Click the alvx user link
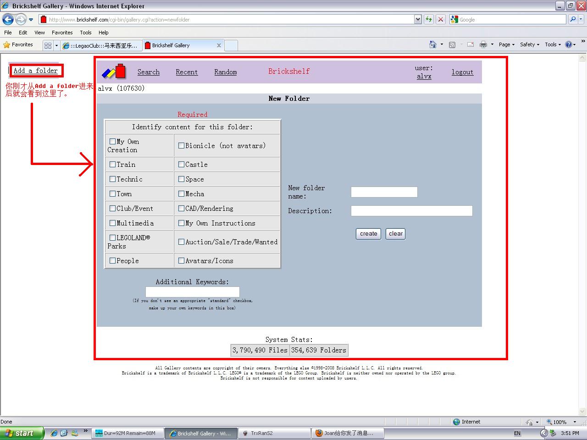 pyautogui.click(x=424, y=77)
